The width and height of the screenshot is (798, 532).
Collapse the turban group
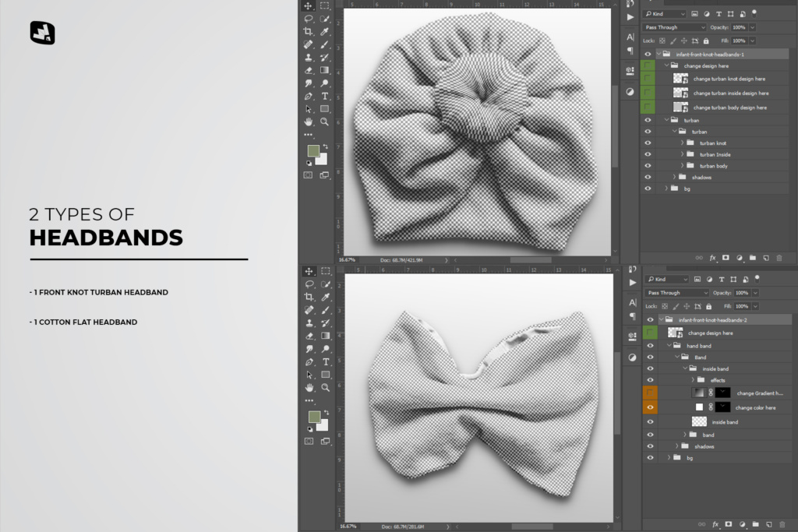[x=666, y=120]
